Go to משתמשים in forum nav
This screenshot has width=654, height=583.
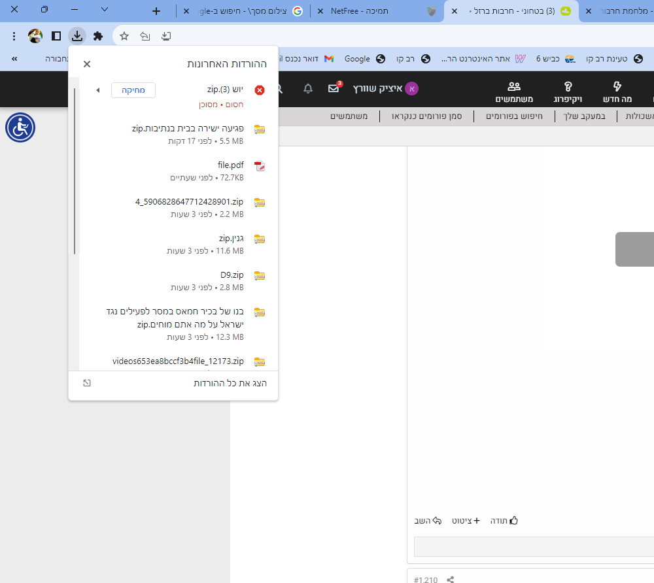(514, 92)
